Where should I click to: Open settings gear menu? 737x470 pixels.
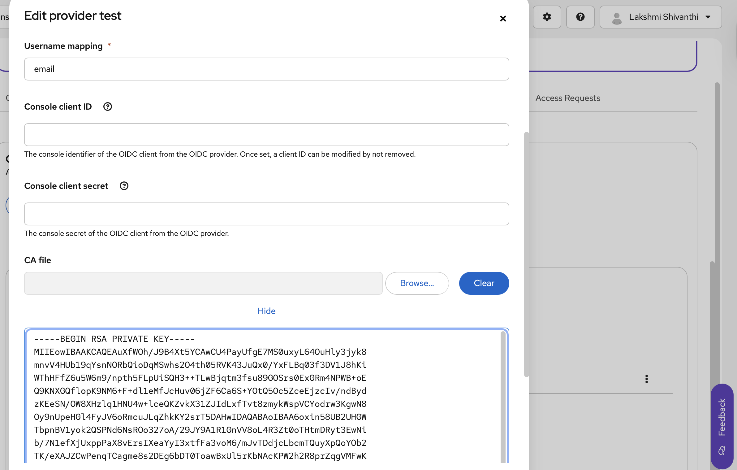547,17
